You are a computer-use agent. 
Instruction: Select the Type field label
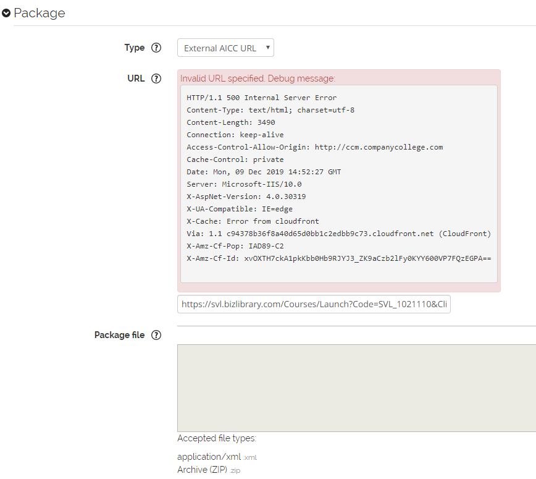tap(135, 48)
